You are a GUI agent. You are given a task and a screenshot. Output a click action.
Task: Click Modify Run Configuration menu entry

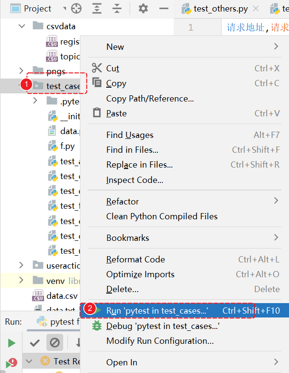pos(160,341)
